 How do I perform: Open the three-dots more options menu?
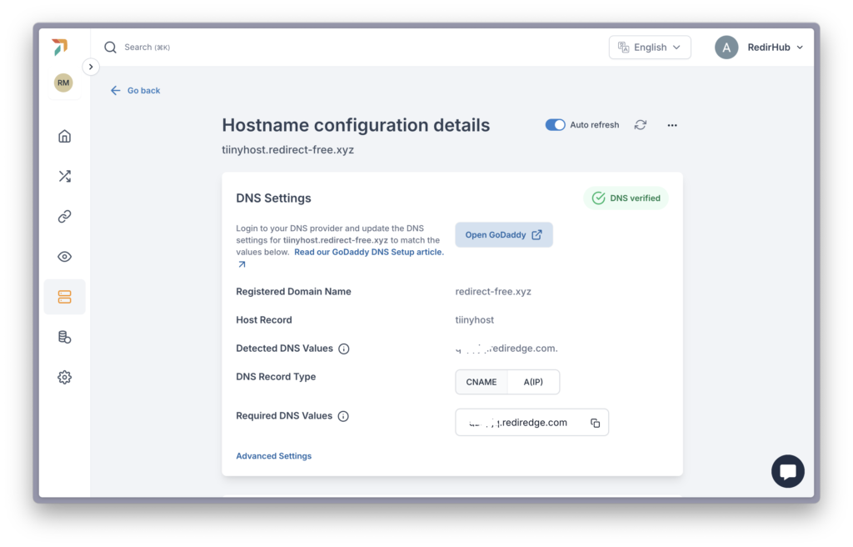point(672,125)
